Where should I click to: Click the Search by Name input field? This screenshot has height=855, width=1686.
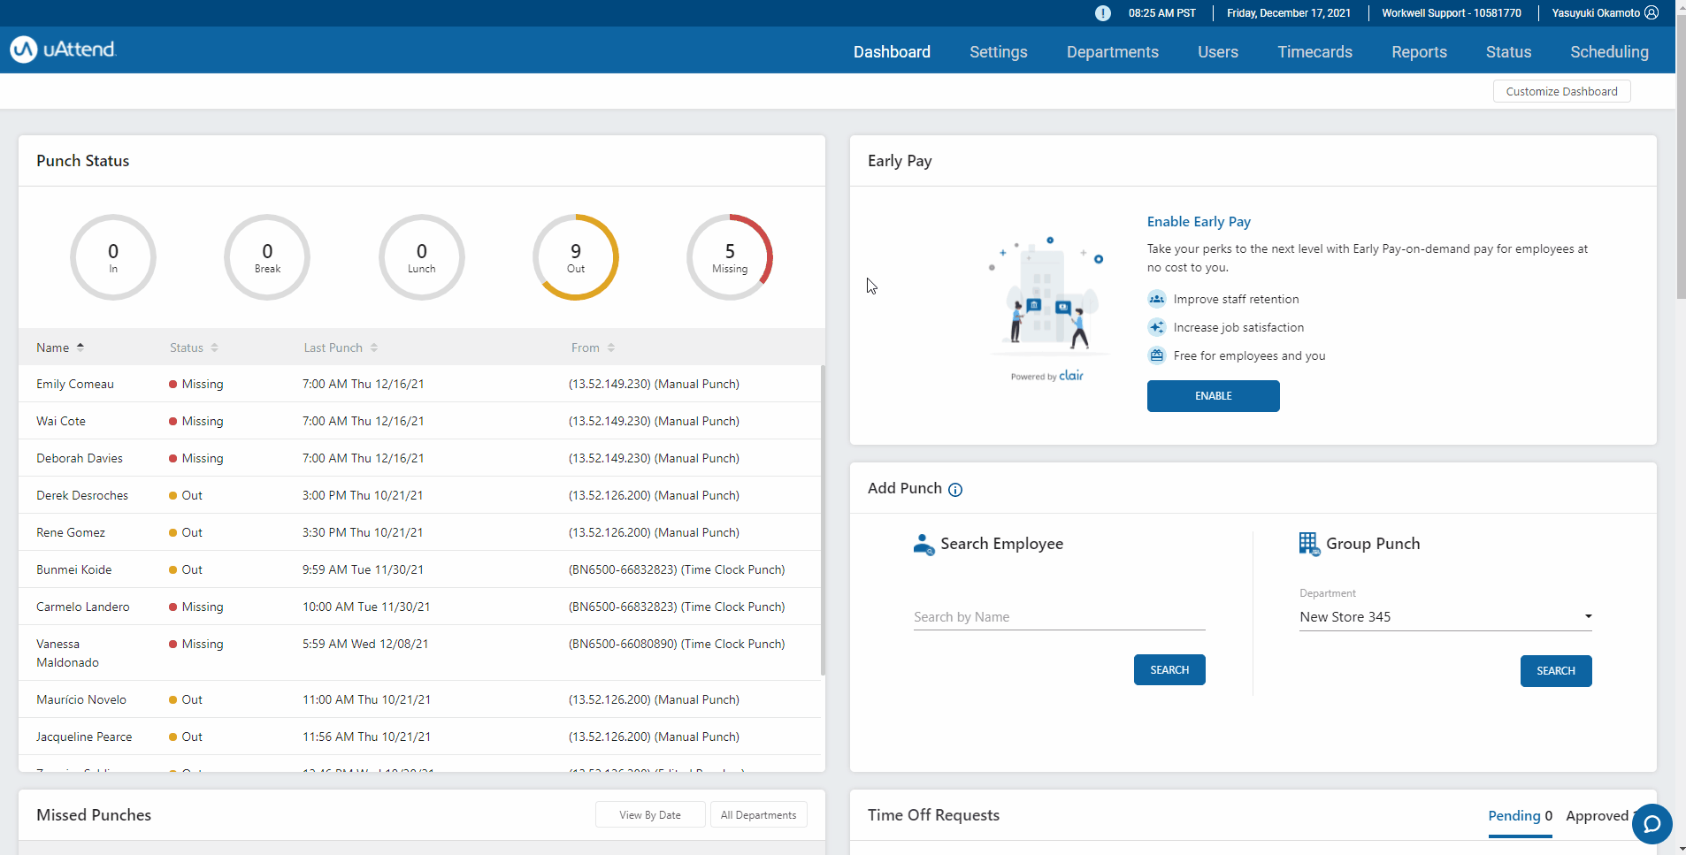point(1058,616)
